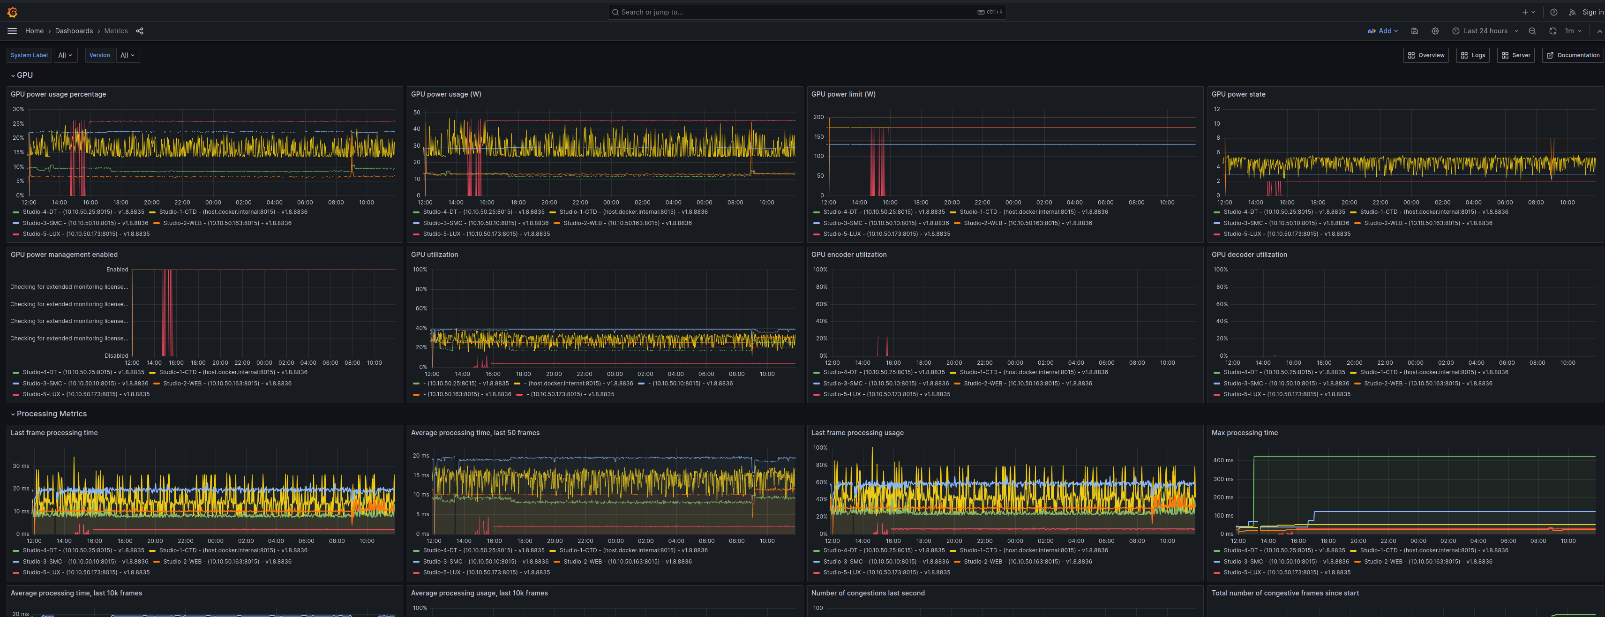Click the Max processing time chart area

coord(1416,493)
